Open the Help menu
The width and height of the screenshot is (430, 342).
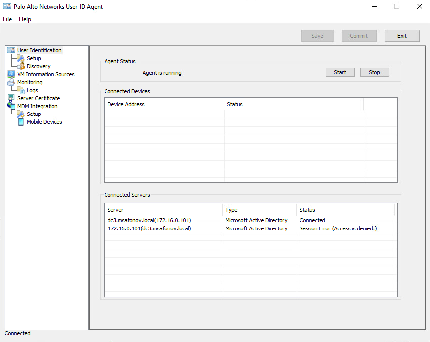point(25,19)
